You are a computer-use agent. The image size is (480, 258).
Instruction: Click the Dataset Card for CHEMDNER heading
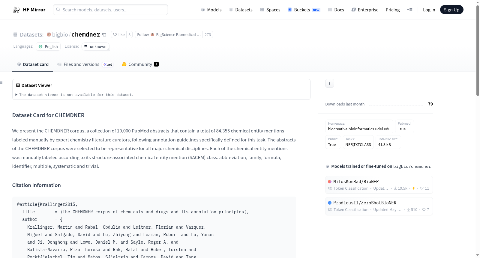[x=48, y=115]
